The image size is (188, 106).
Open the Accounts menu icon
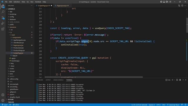click(3, 95)
